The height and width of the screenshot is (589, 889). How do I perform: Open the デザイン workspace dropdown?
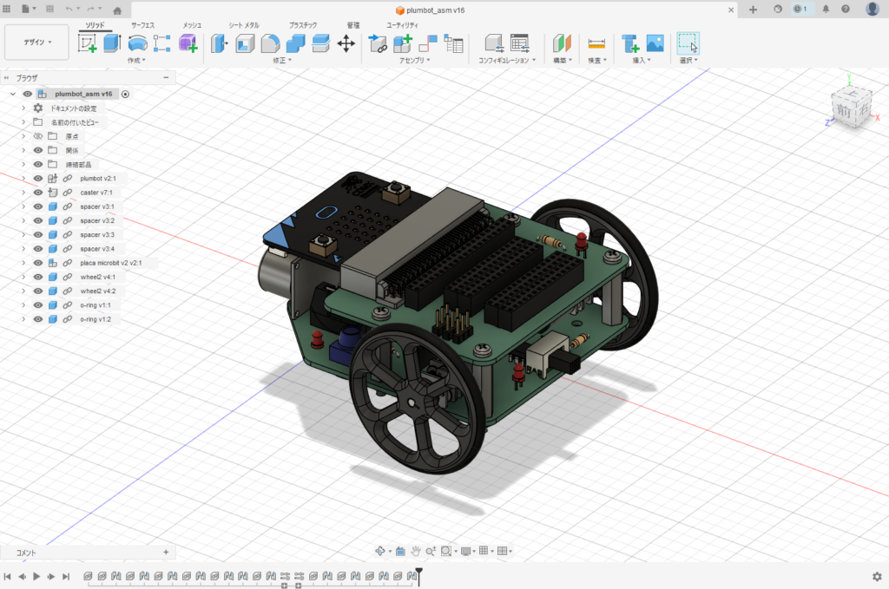37,42
